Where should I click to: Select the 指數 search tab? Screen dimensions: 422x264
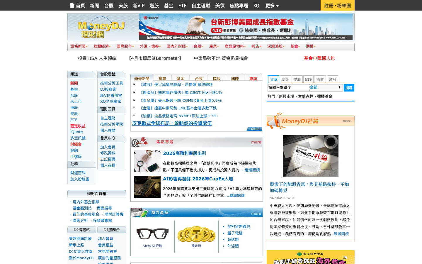tap(320, 79)
